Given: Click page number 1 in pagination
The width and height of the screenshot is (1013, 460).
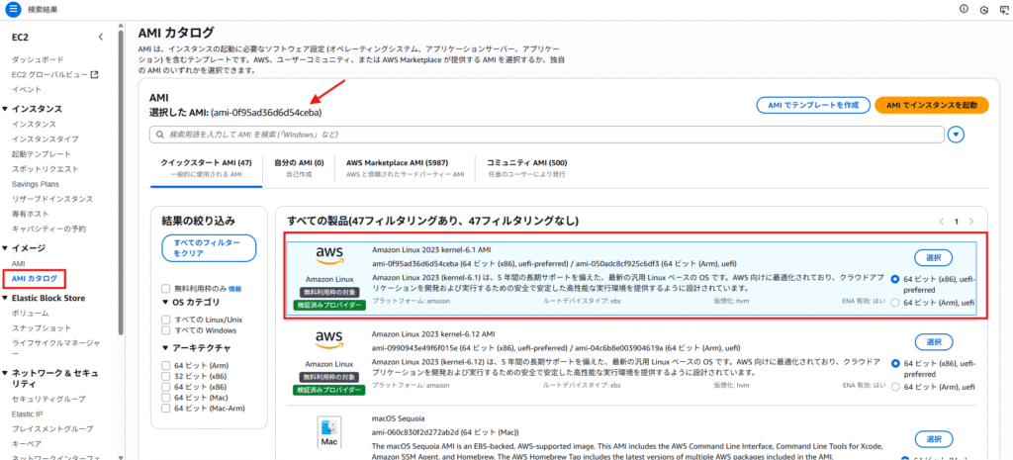Looking at the screenshot, I should click(957, 222).
